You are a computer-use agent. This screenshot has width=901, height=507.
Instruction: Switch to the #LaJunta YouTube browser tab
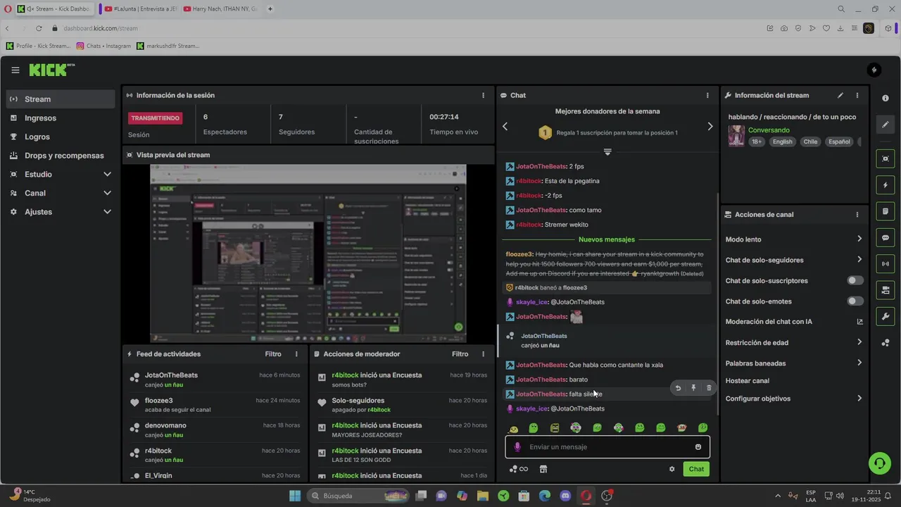140,9
